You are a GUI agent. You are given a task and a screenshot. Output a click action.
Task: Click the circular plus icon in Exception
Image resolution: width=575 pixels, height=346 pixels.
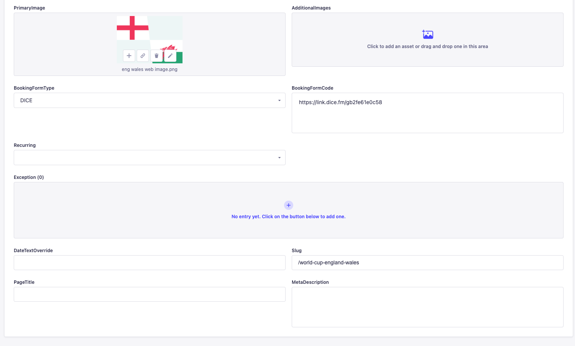point(289,205)
